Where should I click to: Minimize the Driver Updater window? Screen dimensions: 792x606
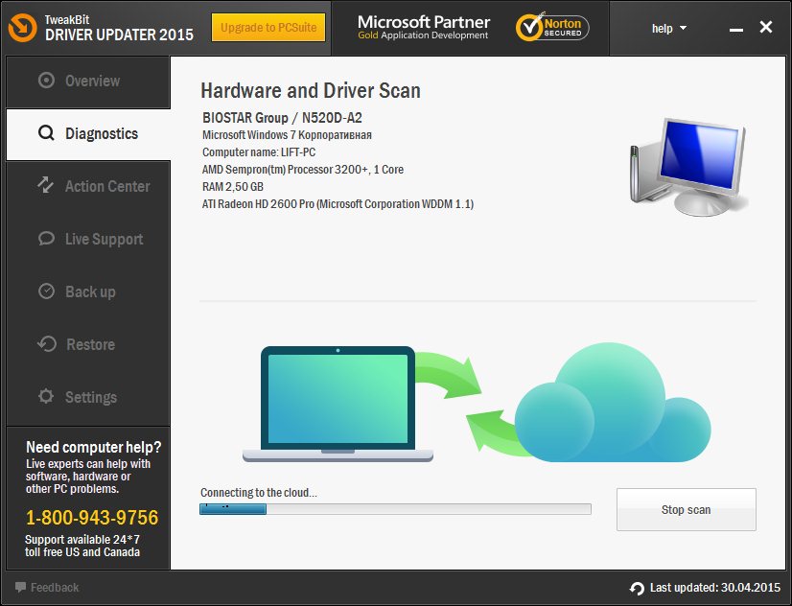(736, 29)
